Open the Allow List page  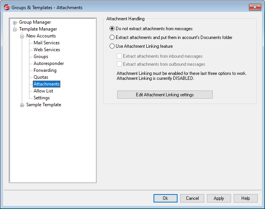(x=43, y=91)
